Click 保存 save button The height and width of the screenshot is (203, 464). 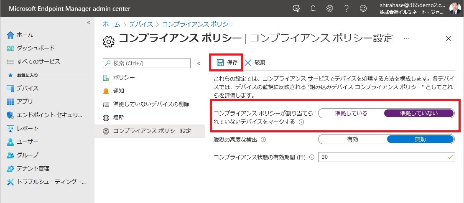click(x=227, y=62)
